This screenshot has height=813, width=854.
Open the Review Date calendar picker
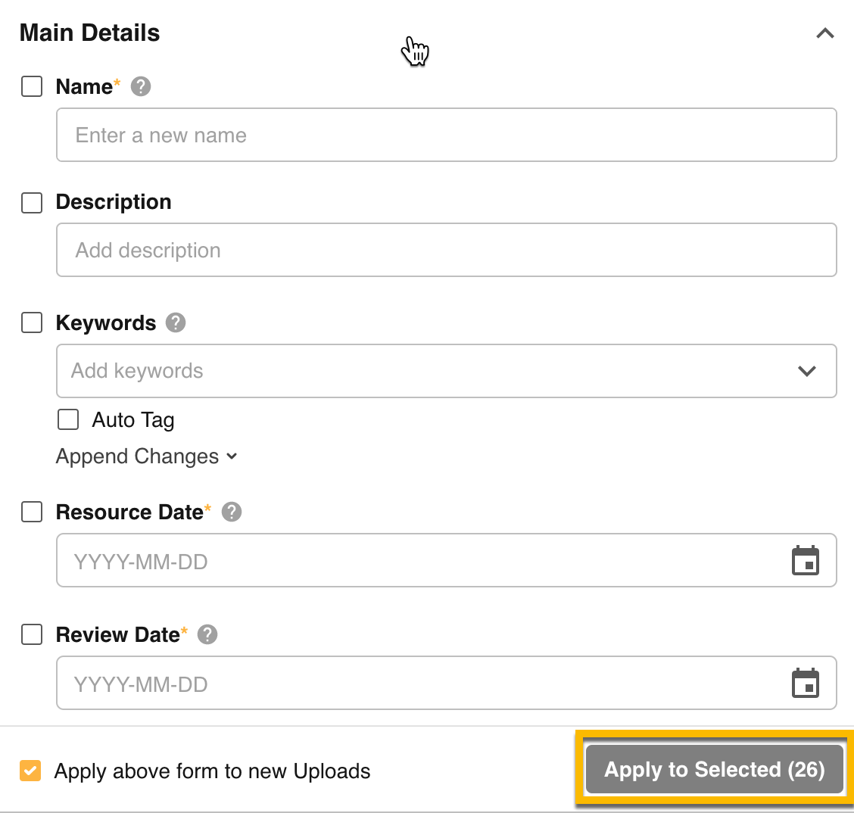[806, 683]
